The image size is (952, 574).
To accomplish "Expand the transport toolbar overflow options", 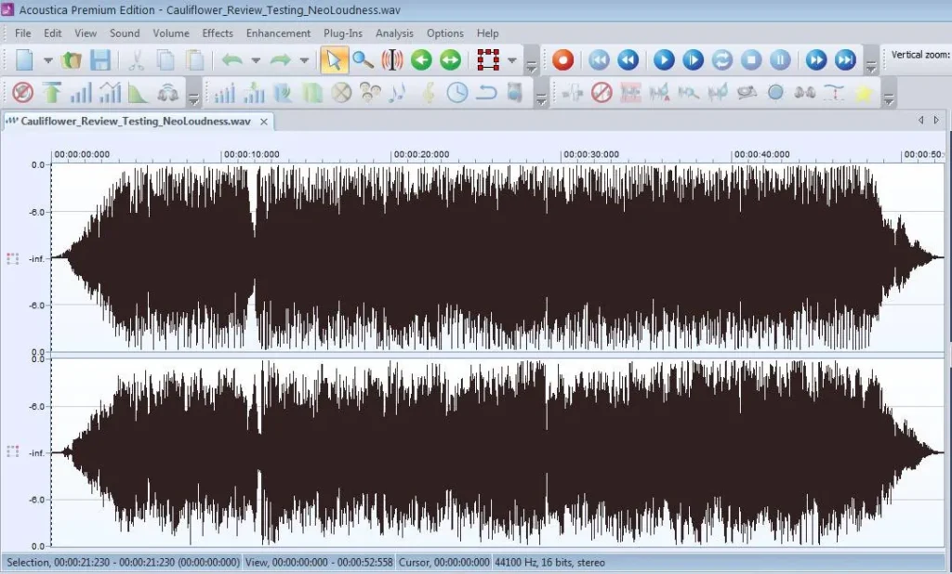I will click(871, 66).
